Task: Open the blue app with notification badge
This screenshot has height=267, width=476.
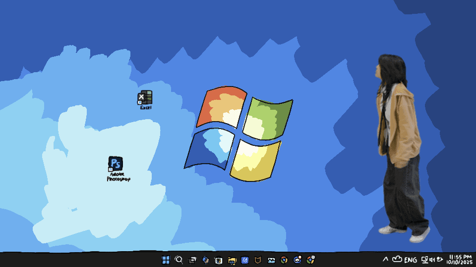Action: (297, 260)
